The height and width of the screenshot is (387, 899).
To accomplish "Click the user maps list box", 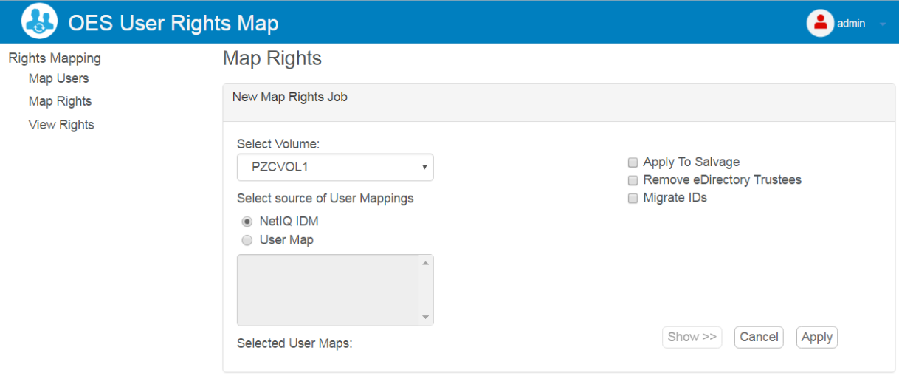I will 328,290.
